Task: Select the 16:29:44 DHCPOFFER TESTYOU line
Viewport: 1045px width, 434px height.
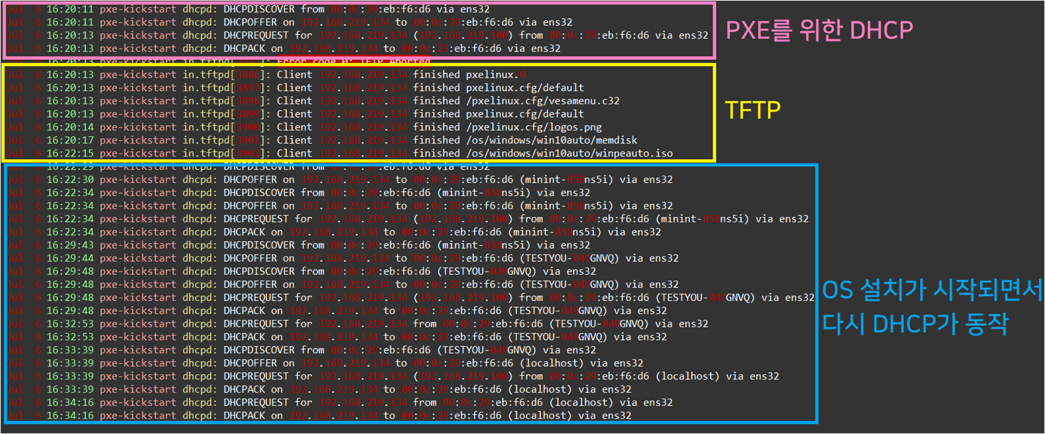Action: [x=343, y=258]
